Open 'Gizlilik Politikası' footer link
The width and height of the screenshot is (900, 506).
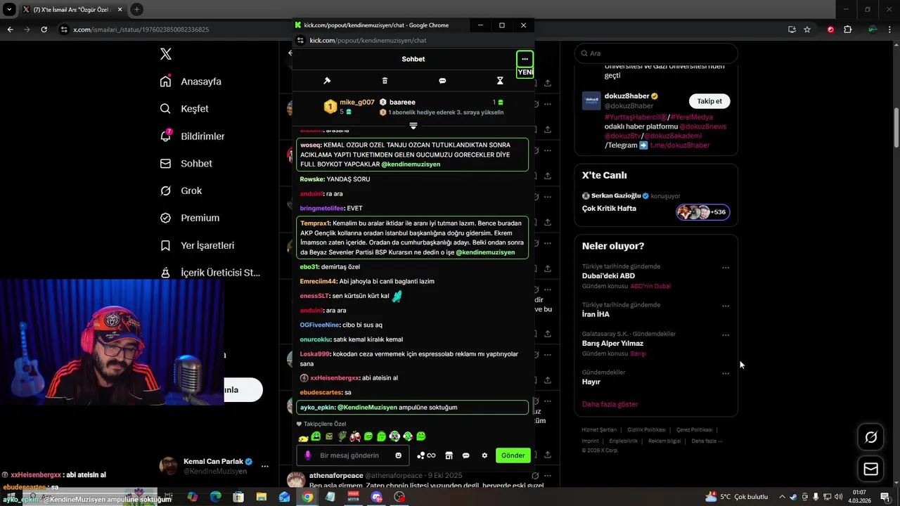pos(646,430)
